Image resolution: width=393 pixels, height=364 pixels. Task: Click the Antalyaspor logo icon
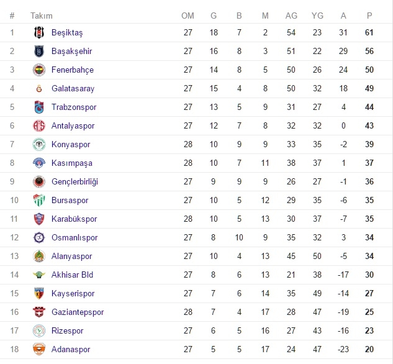[x=39, y=125]
